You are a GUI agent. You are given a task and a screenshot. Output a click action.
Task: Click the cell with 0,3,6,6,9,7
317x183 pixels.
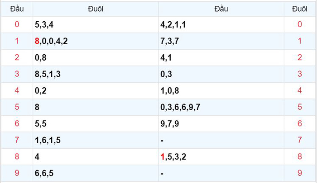[x=221, y=107]
